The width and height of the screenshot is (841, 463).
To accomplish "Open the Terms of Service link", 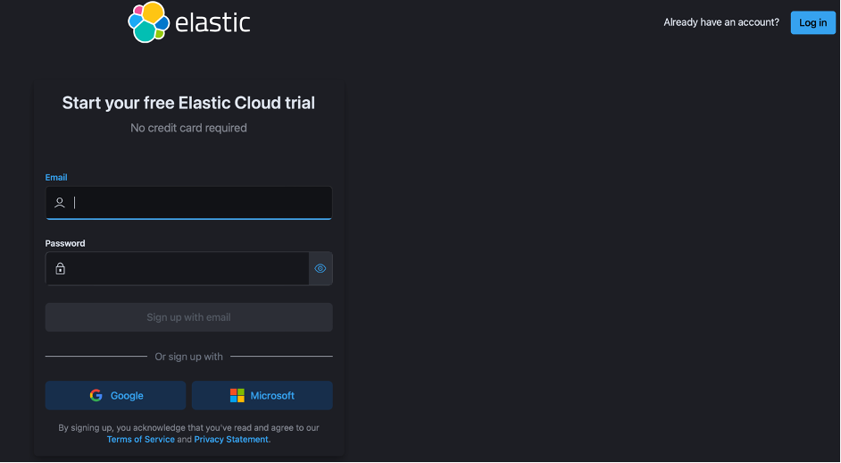I will 141,440.
